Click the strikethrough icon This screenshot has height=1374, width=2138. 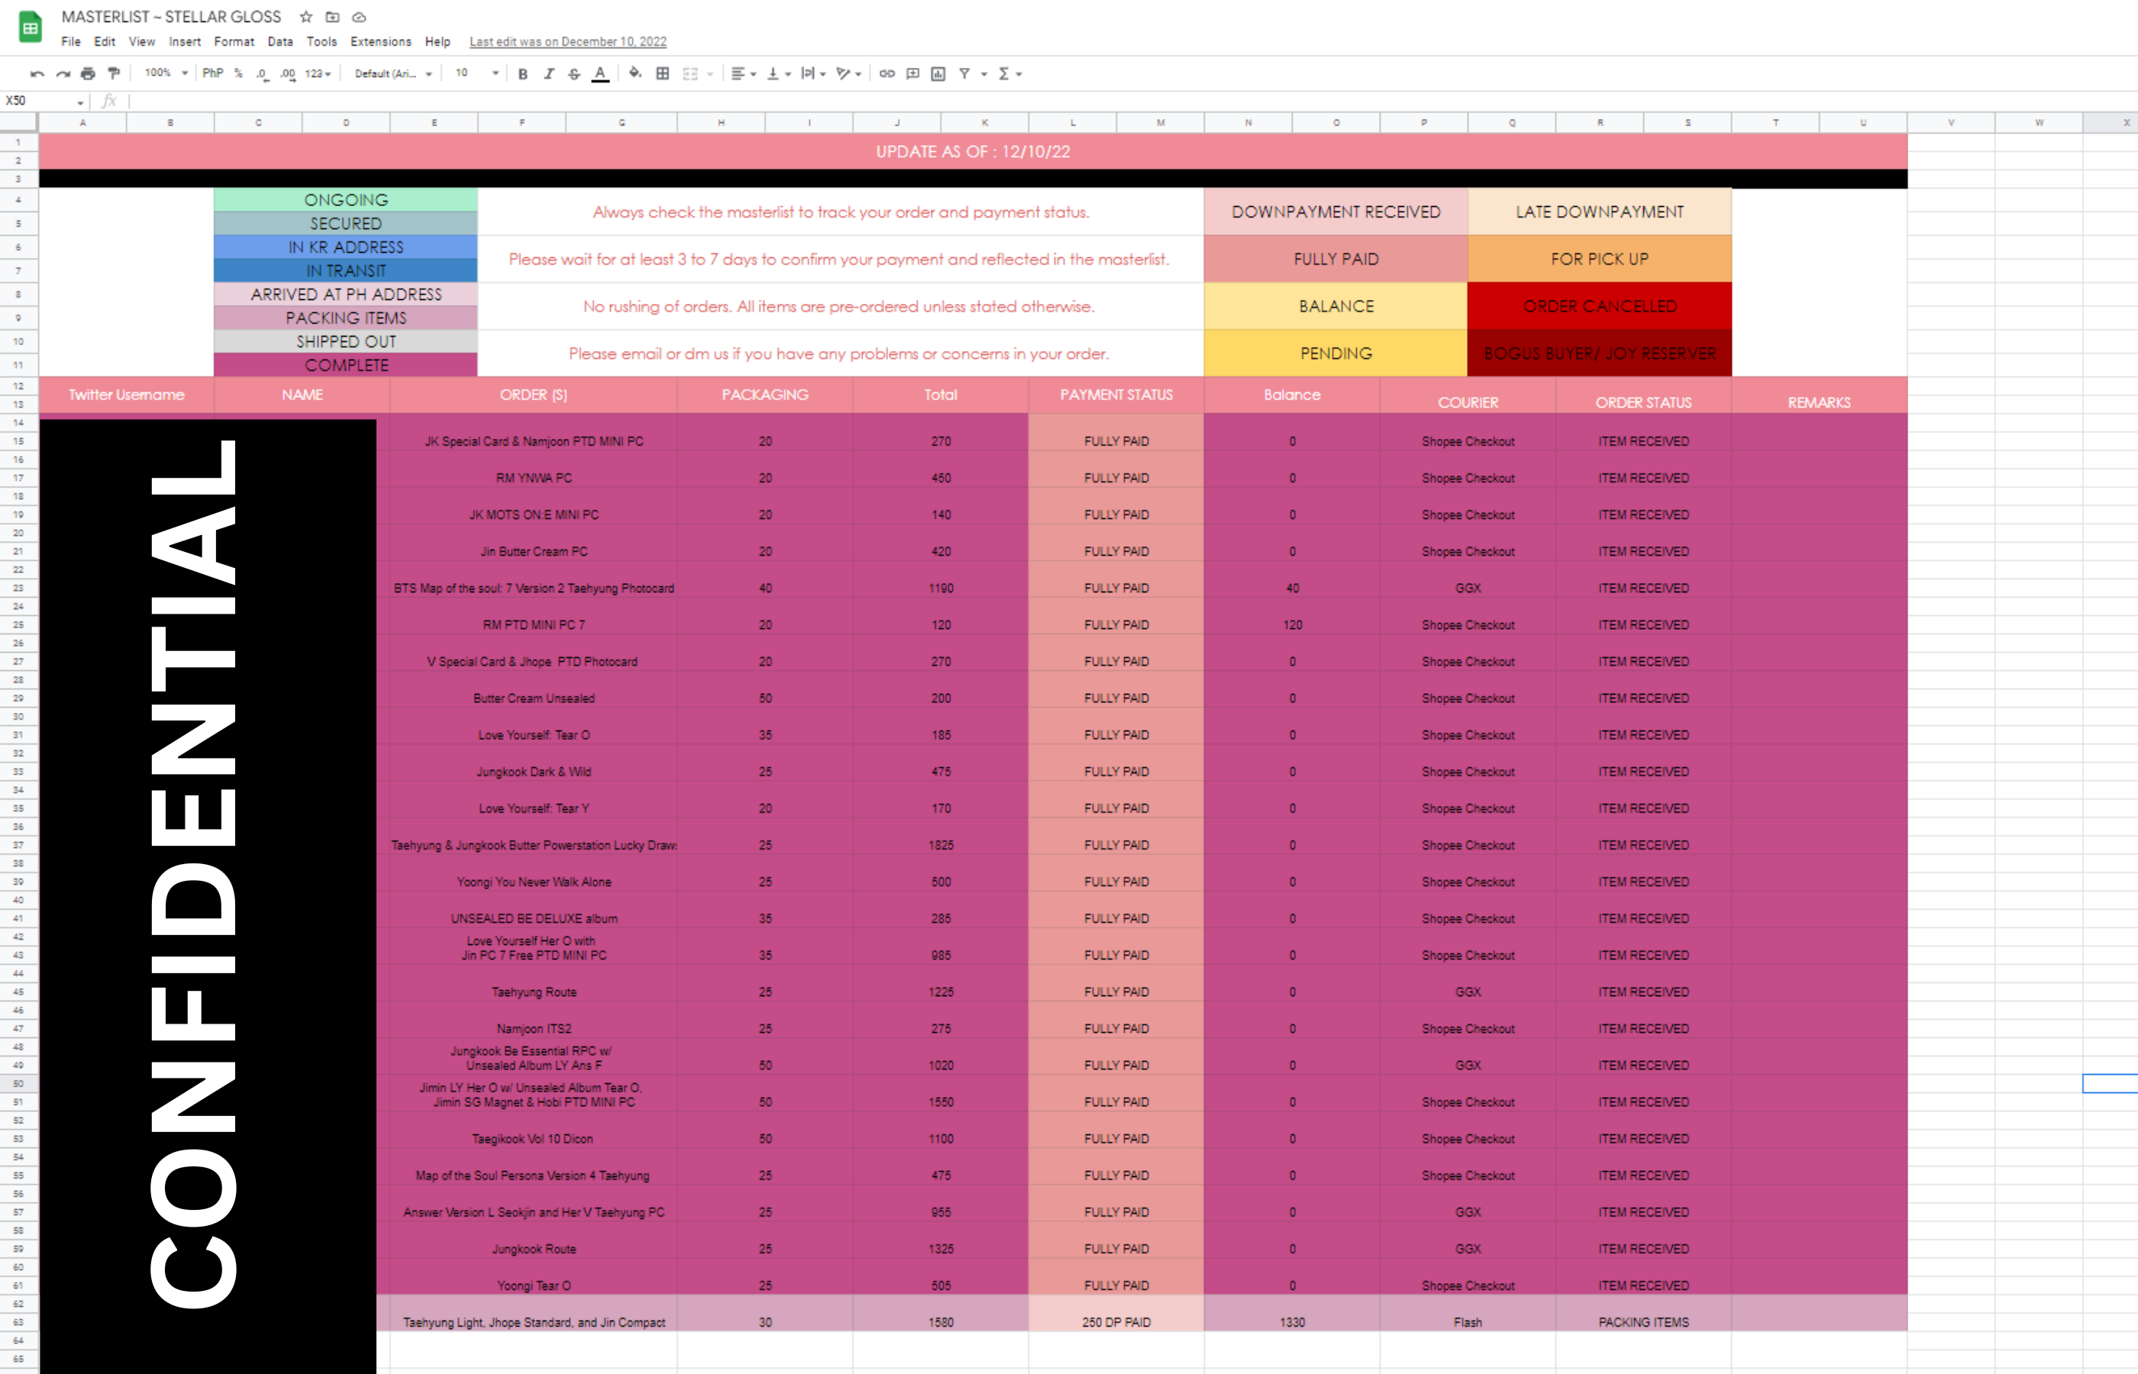point(573,73)
